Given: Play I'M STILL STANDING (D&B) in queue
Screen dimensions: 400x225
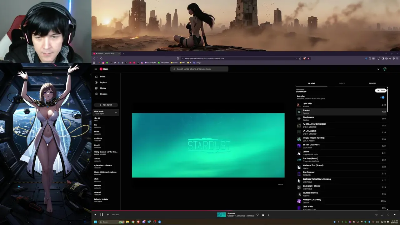Looking at the screenshot, I should (x=342, y=126).
